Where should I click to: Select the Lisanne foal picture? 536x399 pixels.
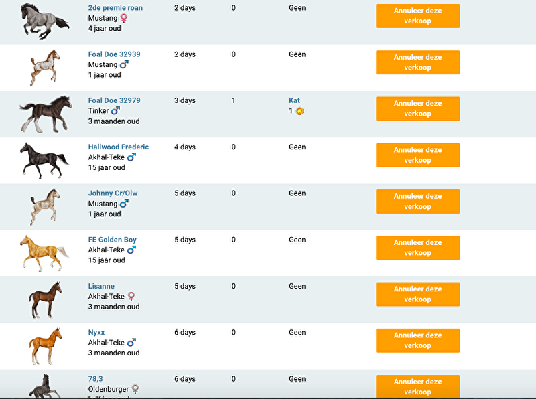[45, 299]
